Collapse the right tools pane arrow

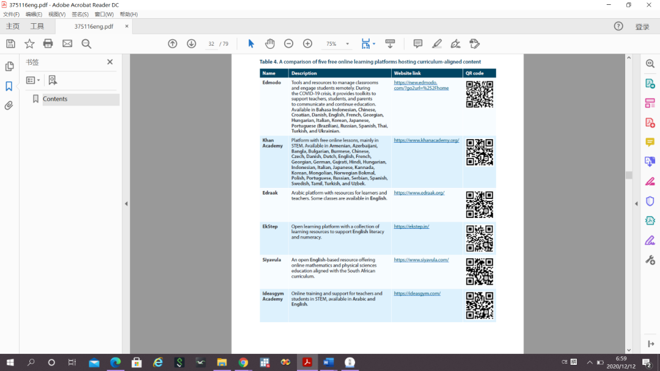point(636,203)
